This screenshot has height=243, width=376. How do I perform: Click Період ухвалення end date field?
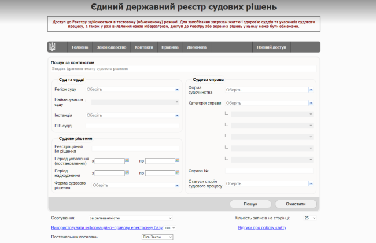click(160, 161)
